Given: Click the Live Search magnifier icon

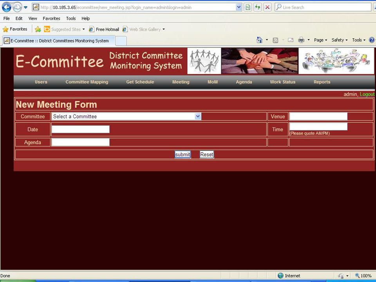Looking at the screenshot, I should click(278, 7).
